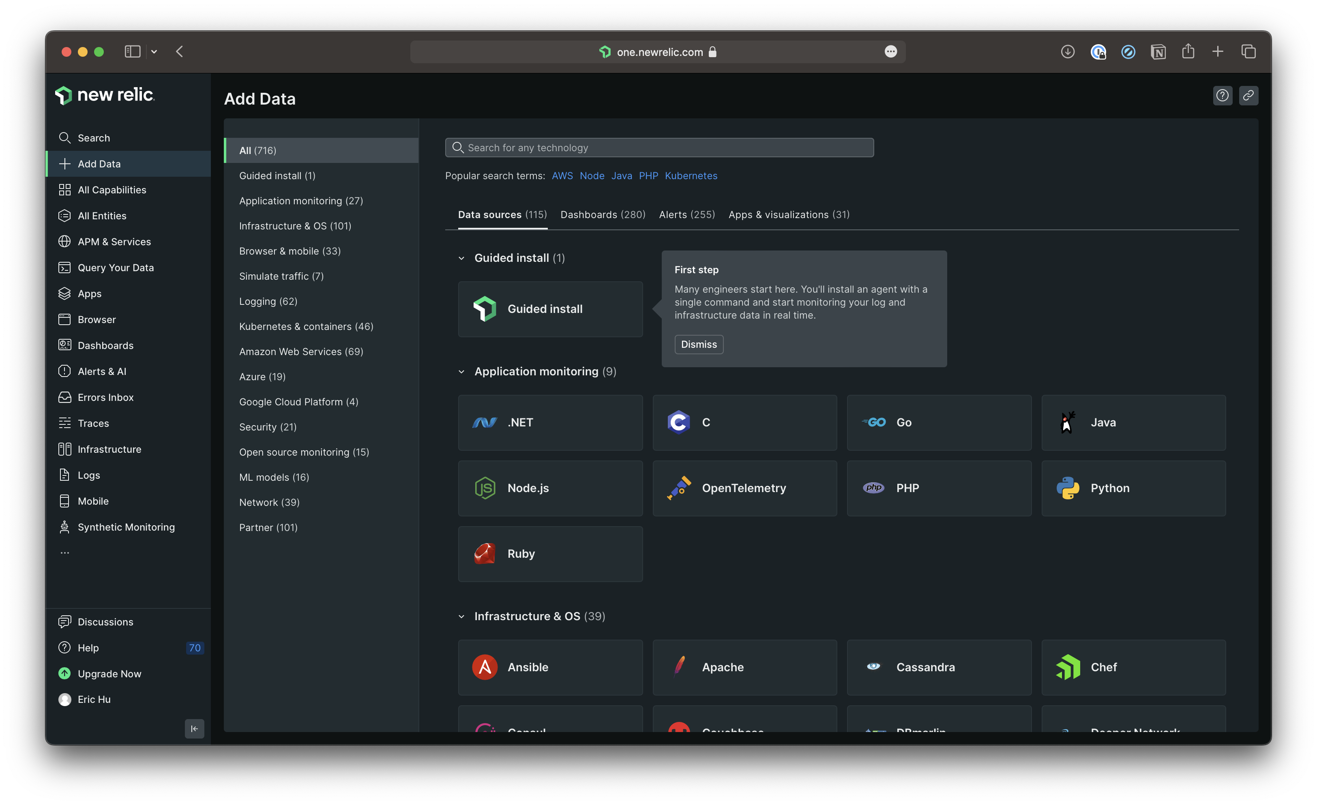Viewport: 1317px width, 805px height.
Task: Select Kubernetes & containers category filter
Action: coord(306,326)
